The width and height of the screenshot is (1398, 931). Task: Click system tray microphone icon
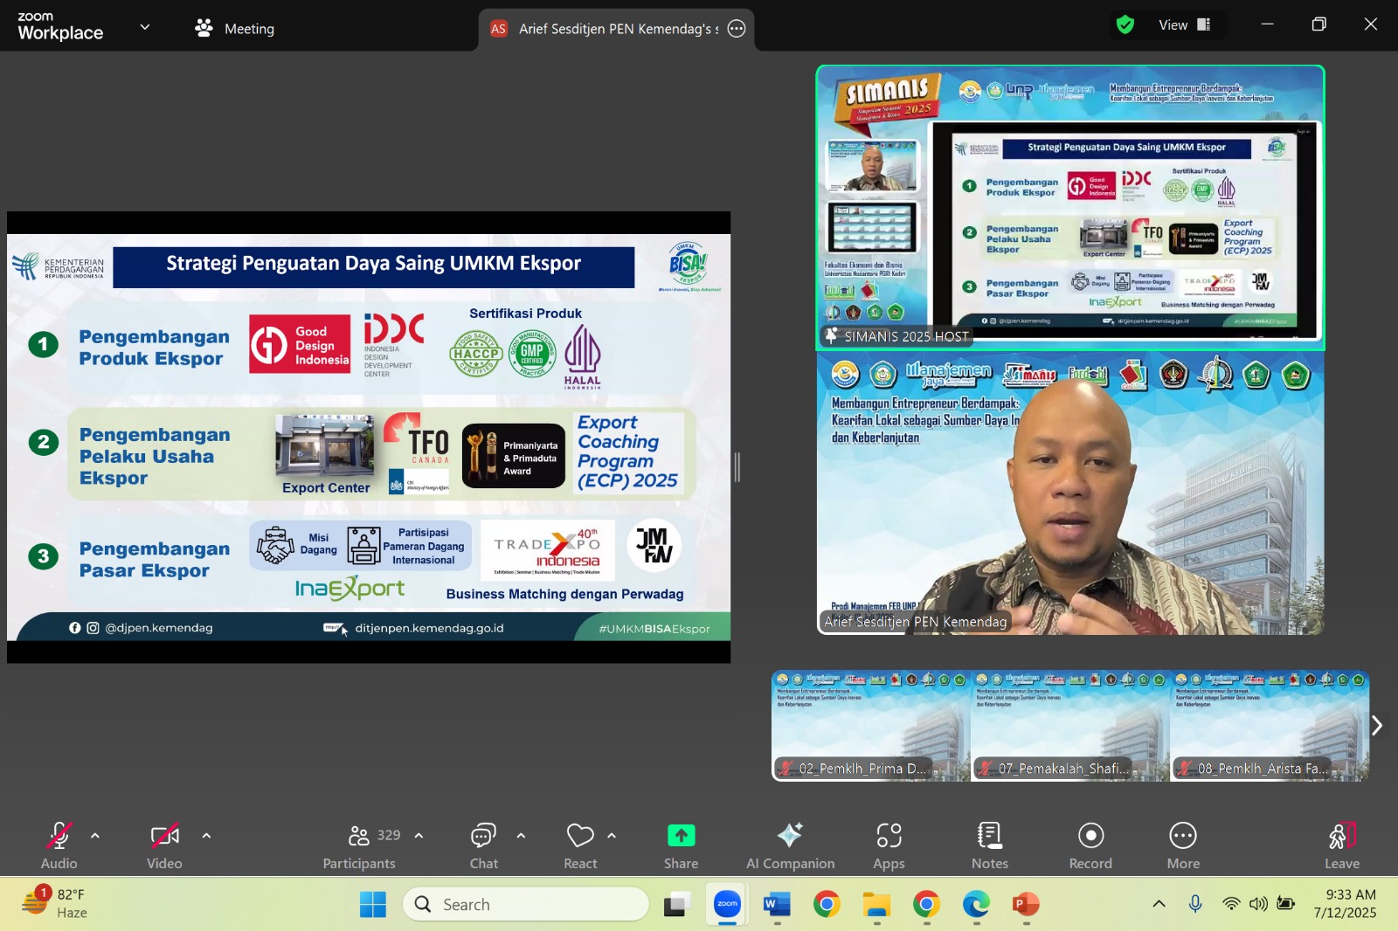1195,904
